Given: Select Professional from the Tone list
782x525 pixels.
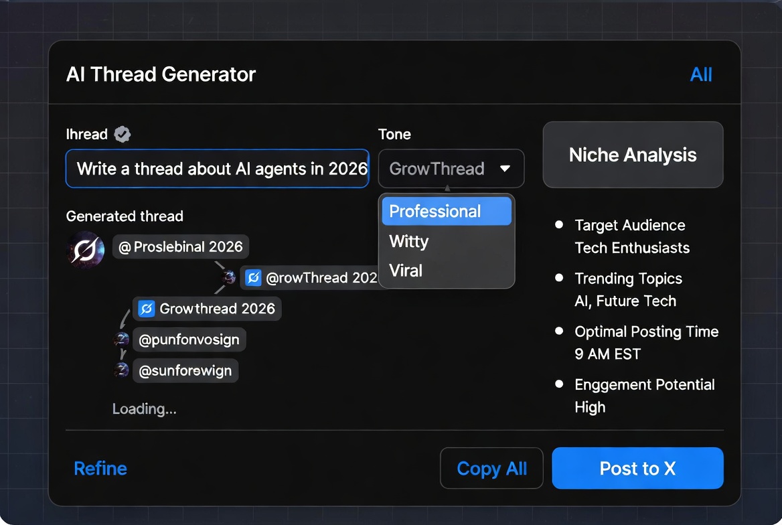Looking at the screenshot, I should (x=446, y=212).
